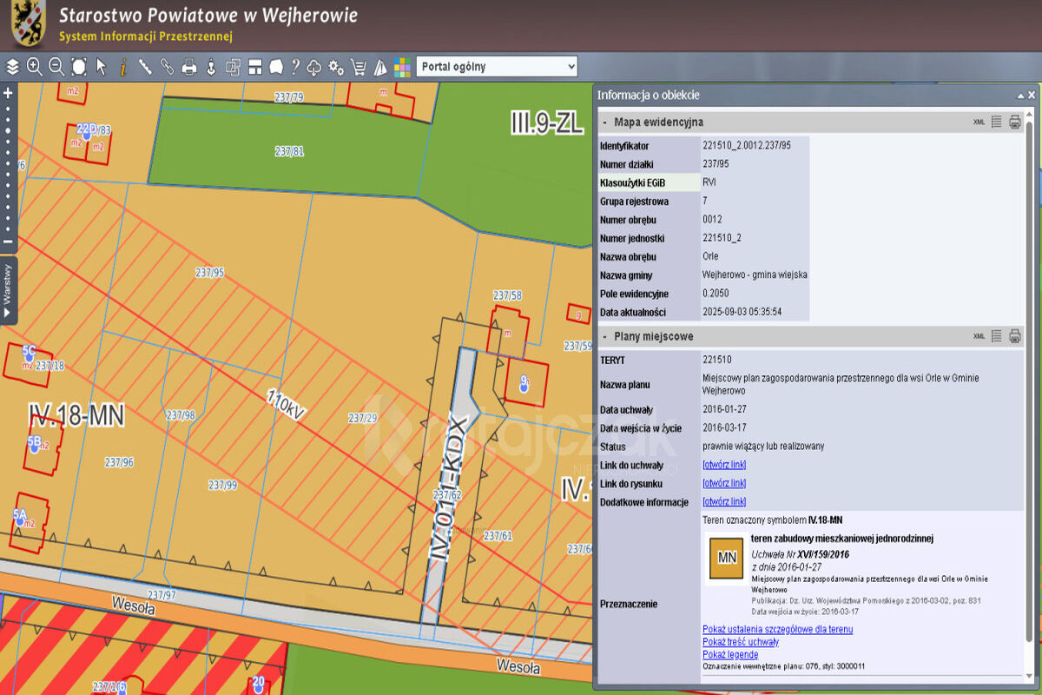Click Pokaż legendę link

tap(729, 654)
